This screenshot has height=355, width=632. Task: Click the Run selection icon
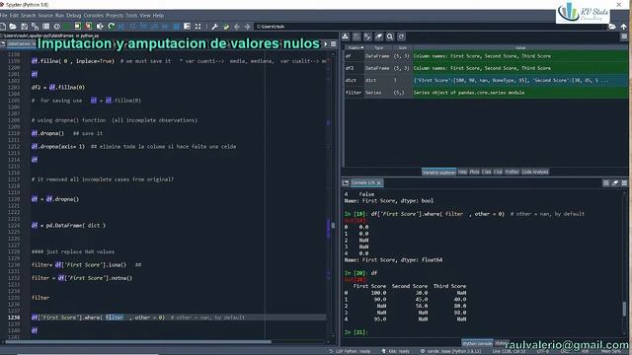pos(100,27)
